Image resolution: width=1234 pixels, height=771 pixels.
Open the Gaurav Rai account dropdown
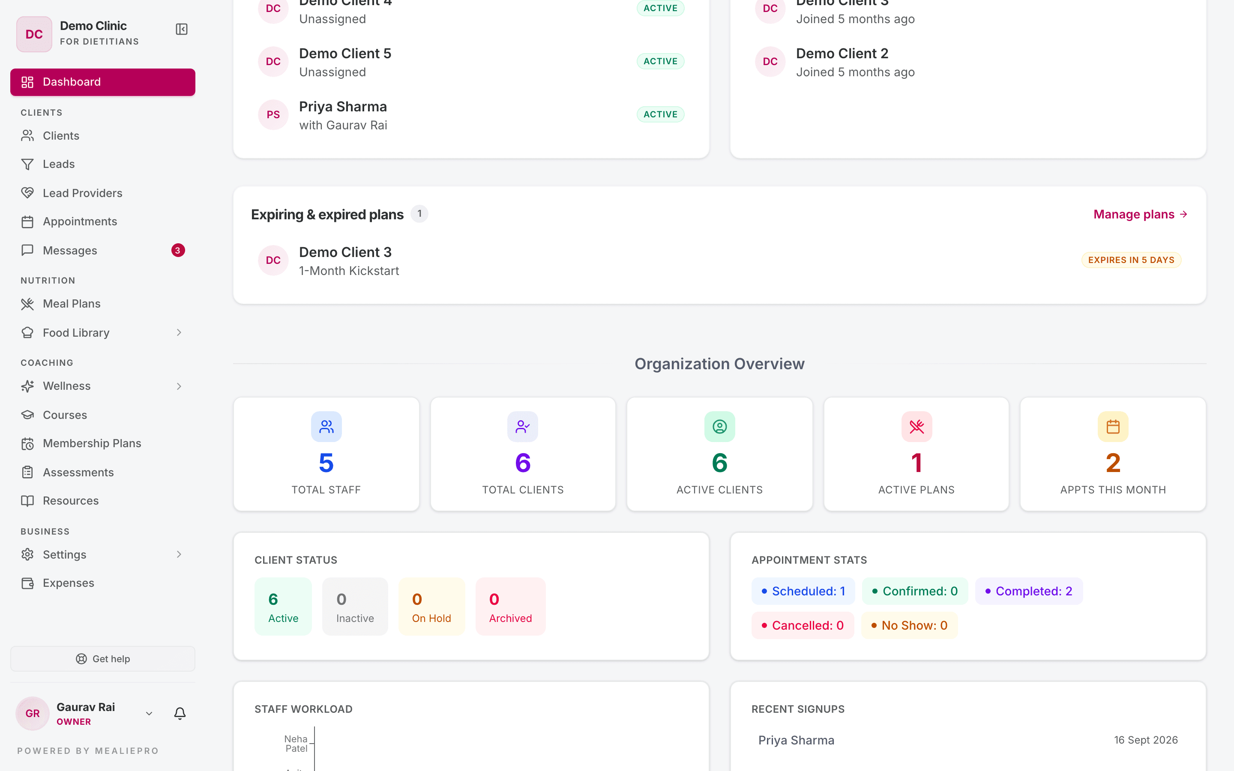point(149,713)
